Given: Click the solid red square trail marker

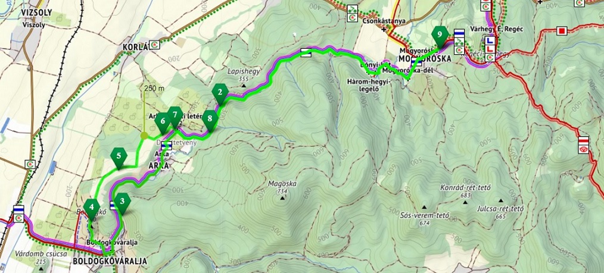Looking at the screenshot, I should 562,31.
